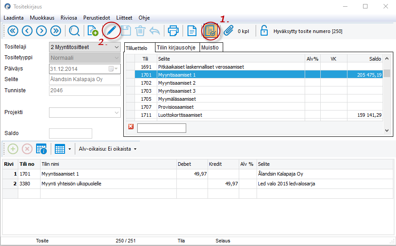The width and height of the screenshot is (396, 246).
Task: Click the padlock unlock icon
Action: pyautogui.click(x=264, y=31)
